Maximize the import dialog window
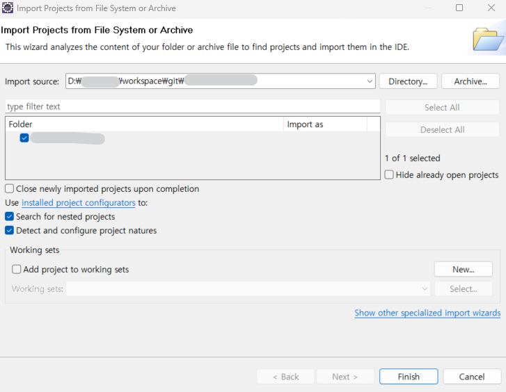 point(459,8)
